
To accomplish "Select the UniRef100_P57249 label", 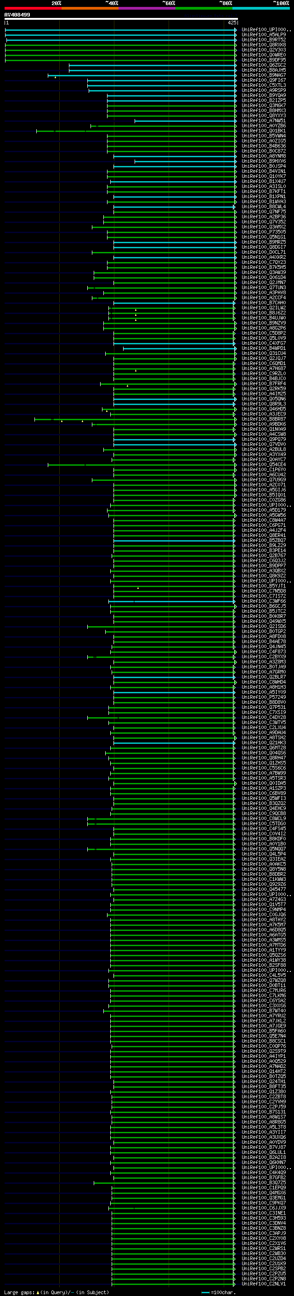I will click(264, 697).
